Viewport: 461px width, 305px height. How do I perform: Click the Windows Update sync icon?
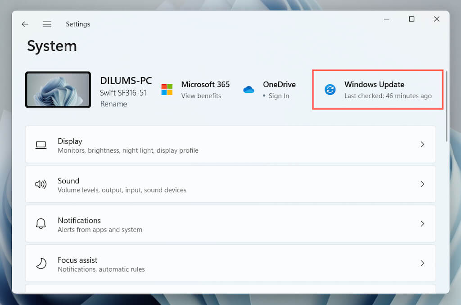point(330,90)
